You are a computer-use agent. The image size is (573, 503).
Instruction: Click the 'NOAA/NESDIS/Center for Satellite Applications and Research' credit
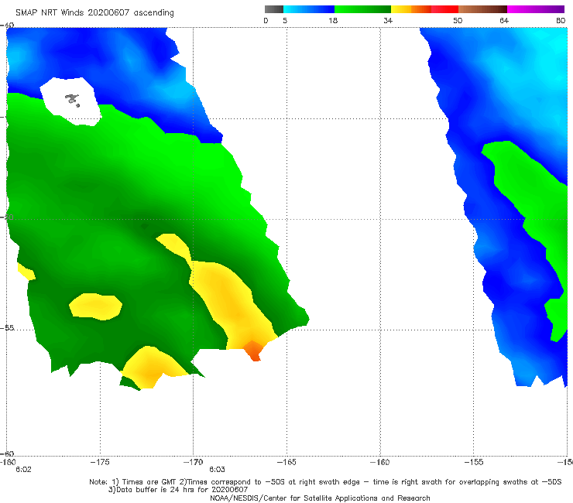point(320,498)
